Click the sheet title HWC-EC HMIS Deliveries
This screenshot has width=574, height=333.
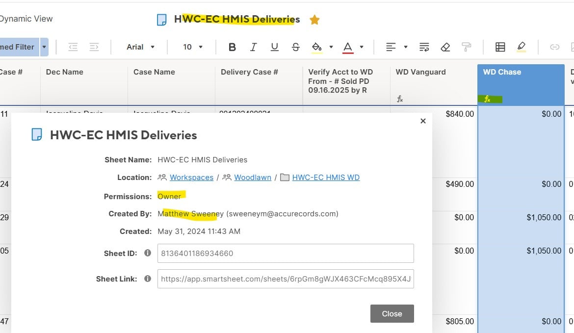(x=237, y=19)
